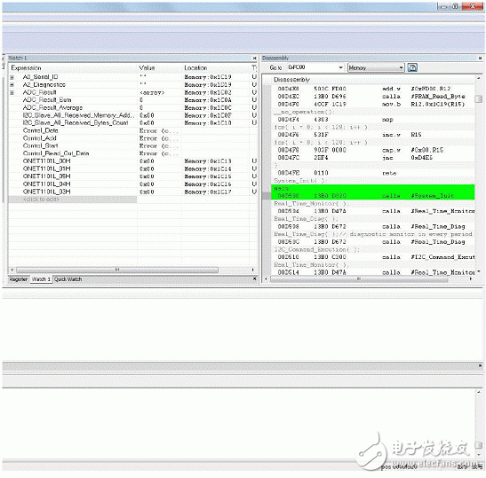Image resolution: width=486 pixels, height=478 pixels.
Task: Select the Watch 1 tab
Action: pos(41,279)
